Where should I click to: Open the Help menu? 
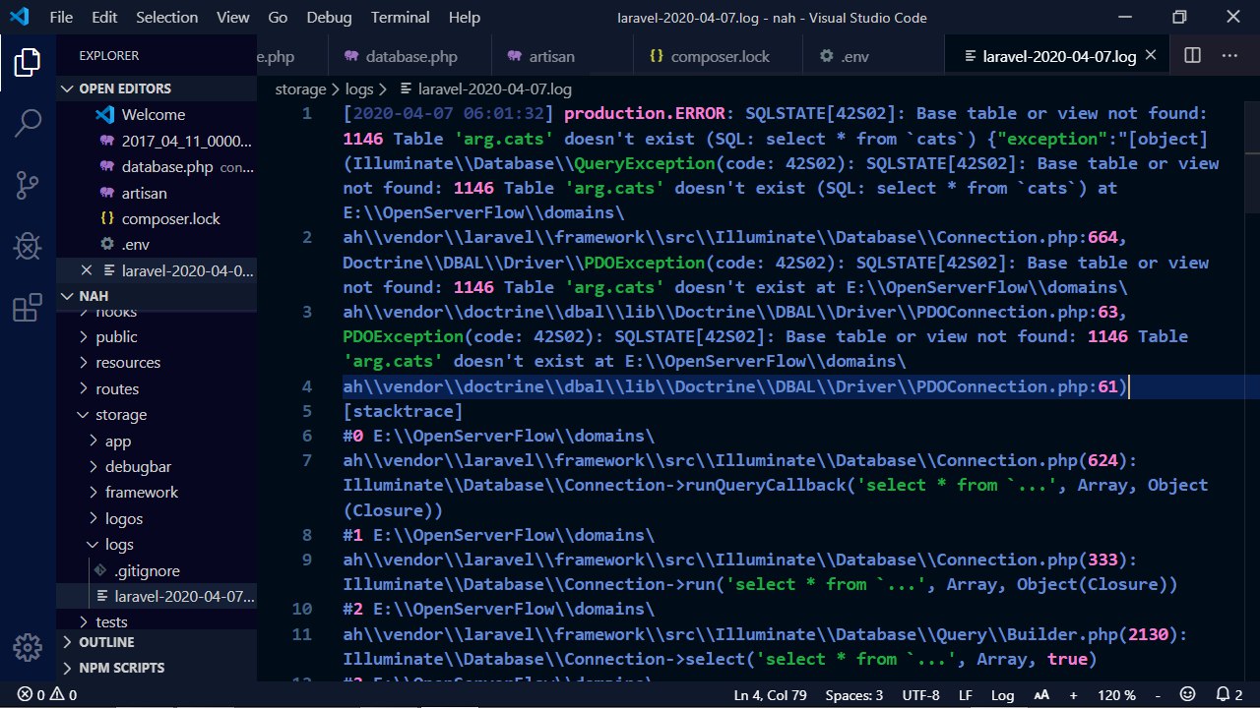click(x=464, y=18)
